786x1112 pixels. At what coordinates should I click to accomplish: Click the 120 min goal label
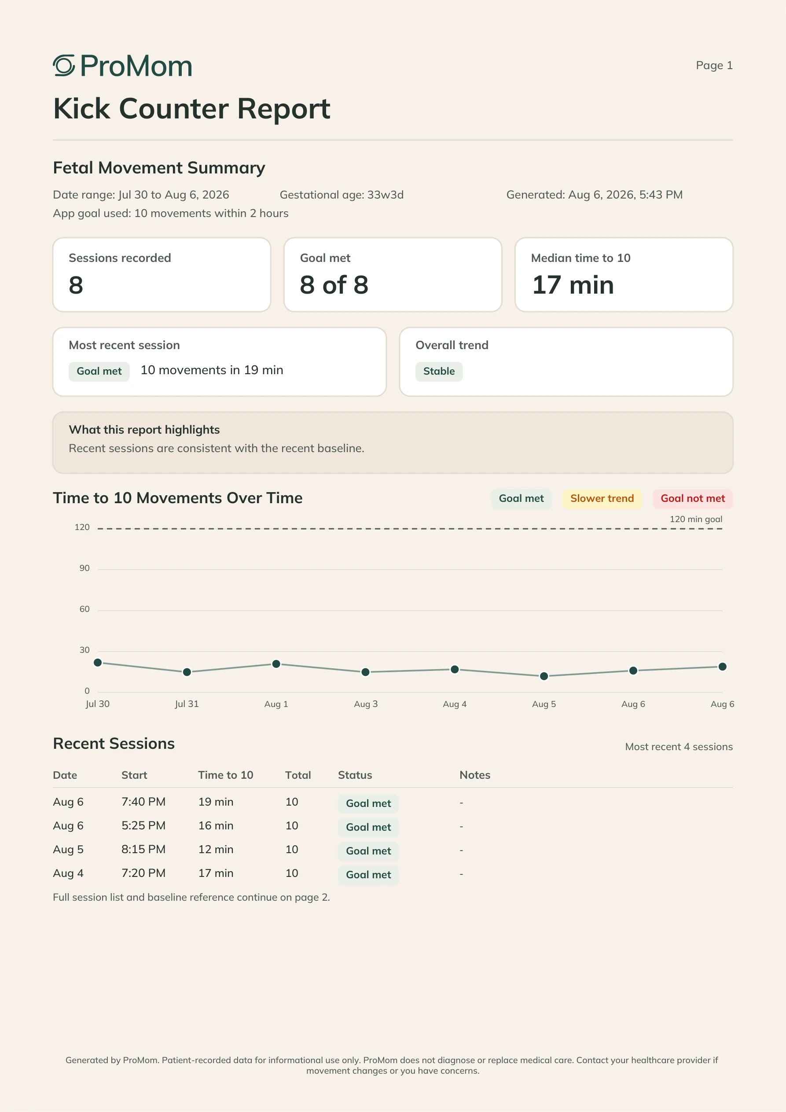[696, 519]
